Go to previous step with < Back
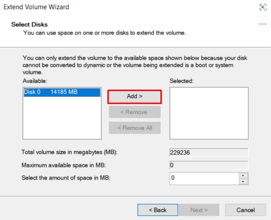Screen dimensions: 271x220 click(x=157, y=210)
